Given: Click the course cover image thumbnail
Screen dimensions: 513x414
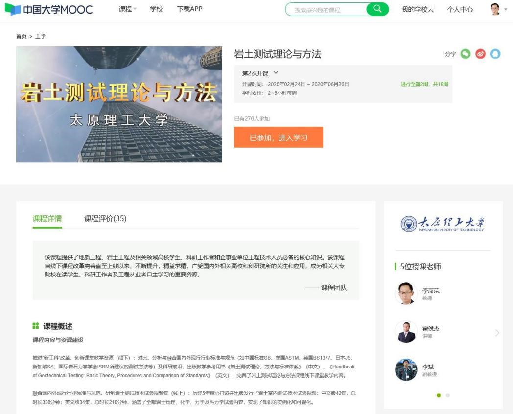Looking at the screenshot, I should click(119, 104).
